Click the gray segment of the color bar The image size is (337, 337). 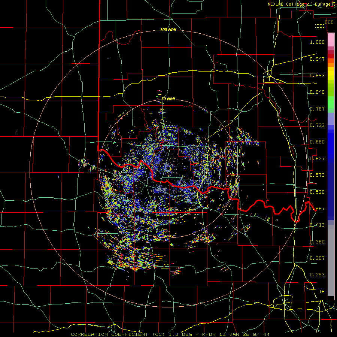tap(331, 260)
